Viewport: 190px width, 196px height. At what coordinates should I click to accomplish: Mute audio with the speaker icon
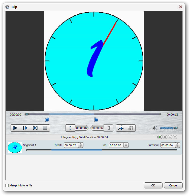point(155,128)
